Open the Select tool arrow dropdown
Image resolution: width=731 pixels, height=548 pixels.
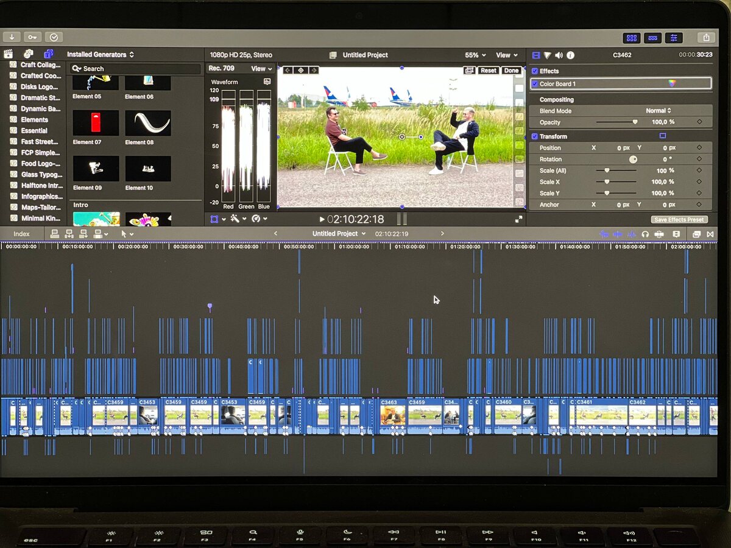(x=127, y=234)
